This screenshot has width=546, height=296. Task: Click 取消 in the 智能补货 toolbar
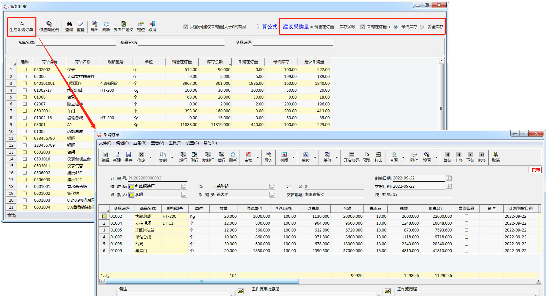point(152,27)
